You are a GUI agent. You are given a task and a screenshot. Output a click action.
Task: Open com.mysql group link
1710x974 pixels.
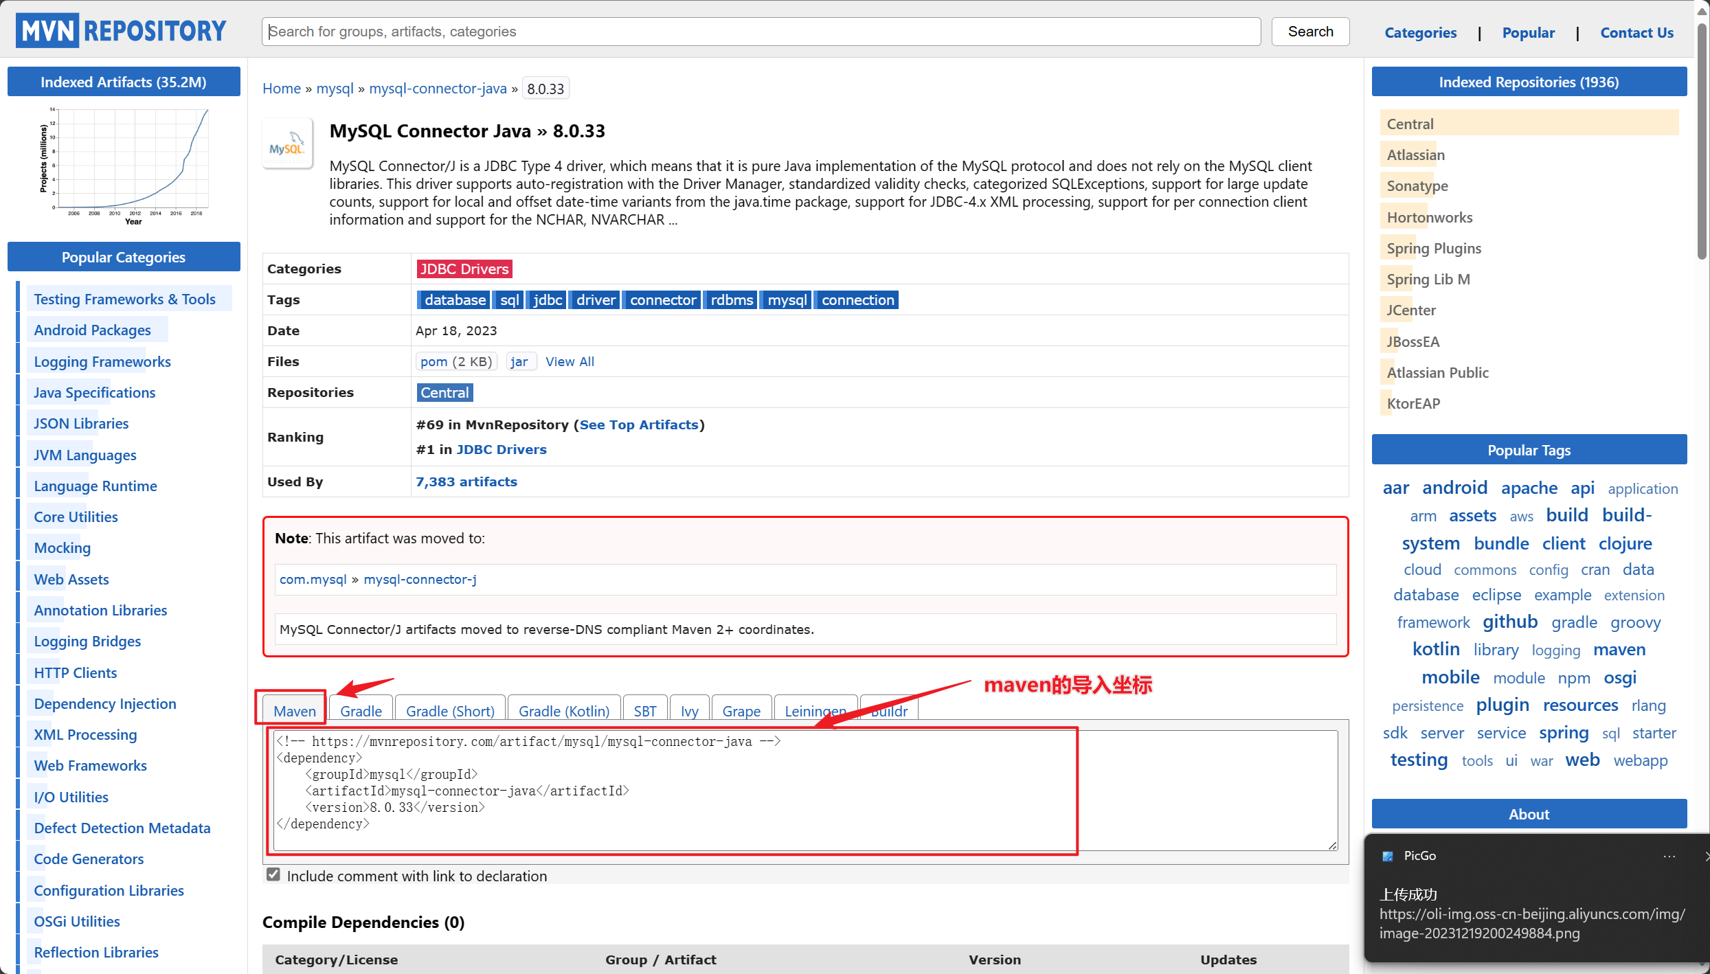click(313, 579)
